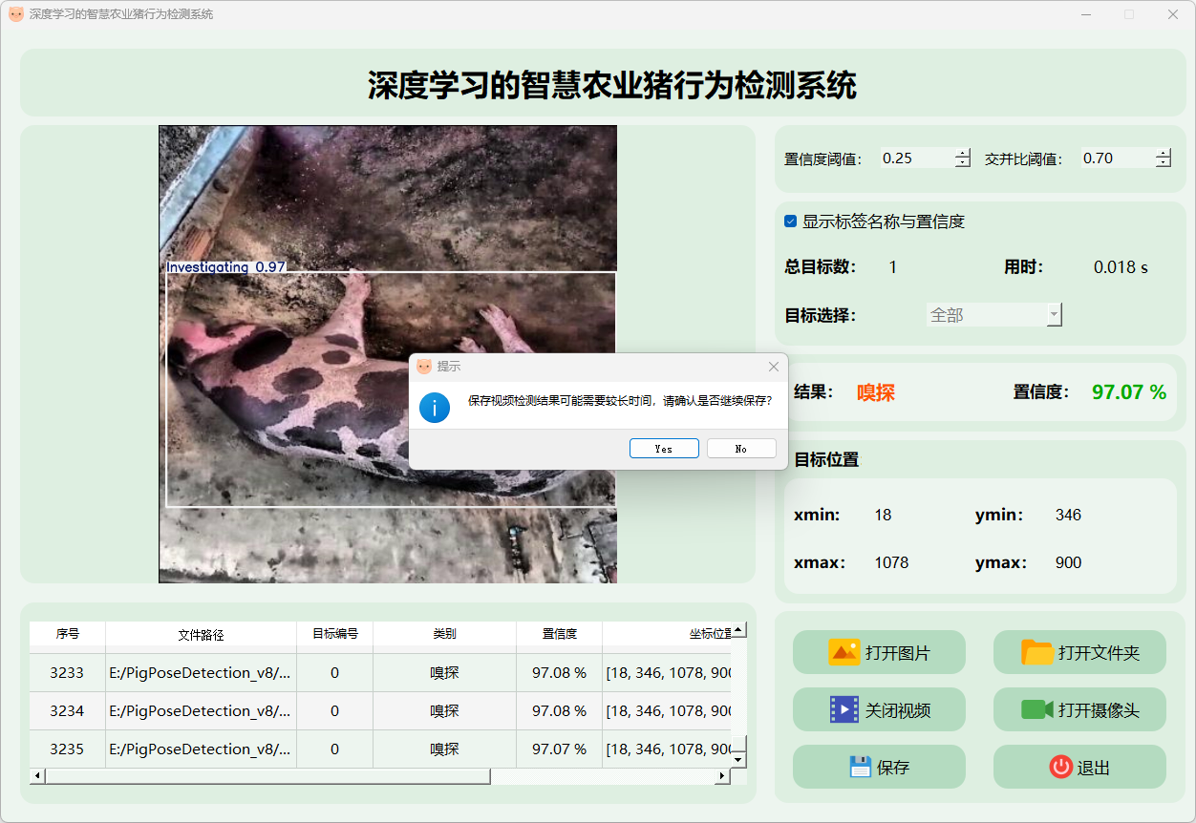Click the red power exit icon

1060,767
